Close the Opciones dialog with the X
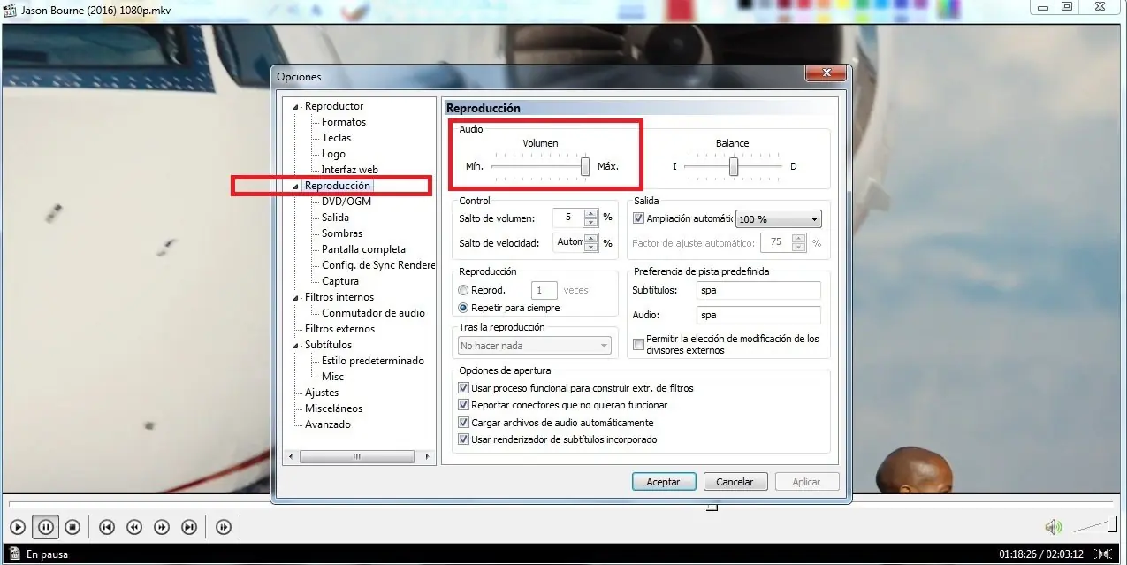Viewport: 1127px width, 565px height. [x=826, y=73]
